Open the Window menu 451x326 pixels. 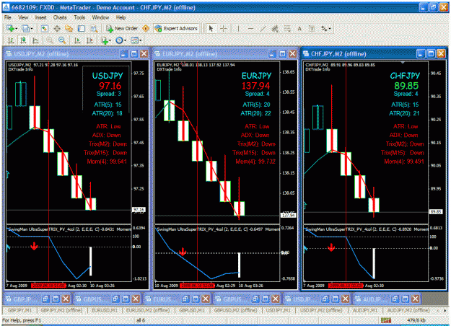[100, 17]
